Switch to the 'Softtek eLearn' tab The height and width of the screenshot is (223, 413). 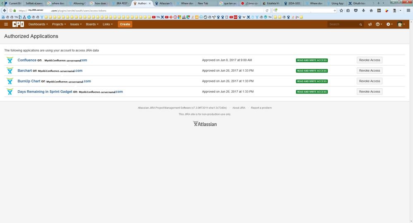(x=34, y=3)
